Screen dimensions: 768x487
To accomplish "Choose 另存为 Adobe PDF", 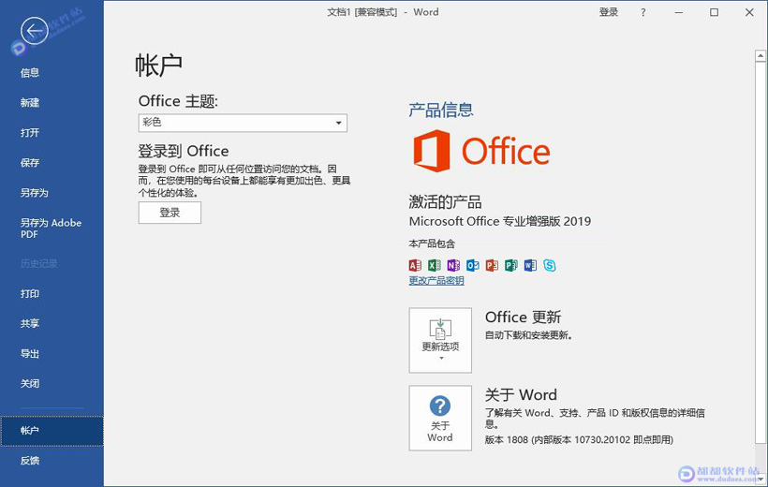I will pos(51,229).
